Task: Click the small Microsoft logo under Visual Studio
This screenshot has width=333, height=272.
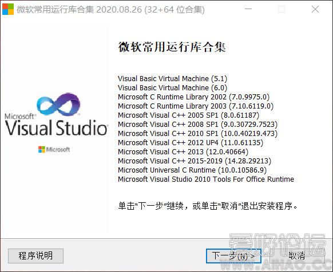Action: 54,149
